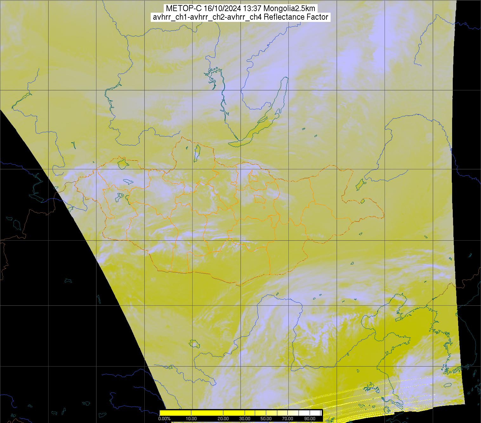Click the "0.00%" color scale label
Image resolution: width=481 pixels, height=423 pixels.
point(164,419)
